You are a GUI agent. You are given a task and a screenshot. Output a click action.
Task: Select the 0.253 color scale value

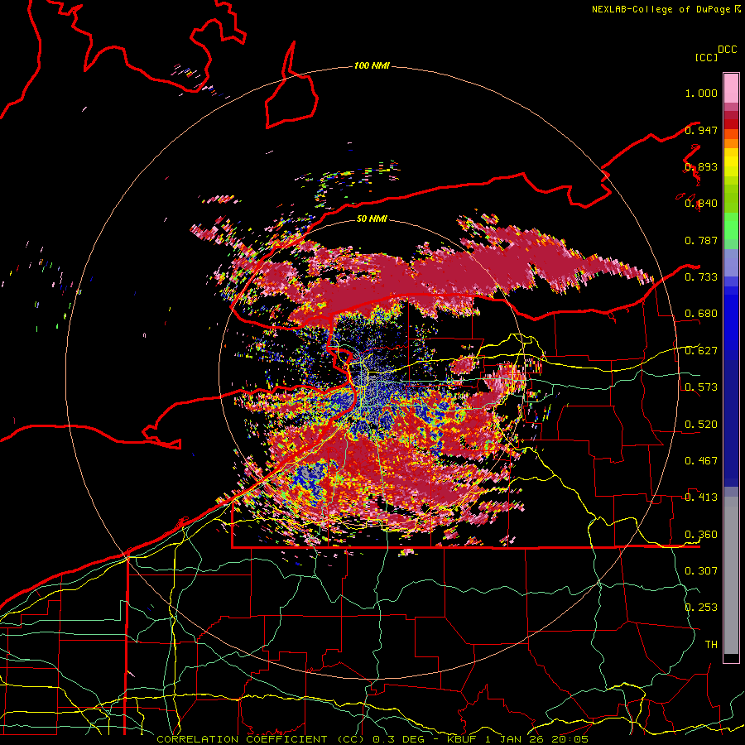pyautogui.click(x=701, y=608)
